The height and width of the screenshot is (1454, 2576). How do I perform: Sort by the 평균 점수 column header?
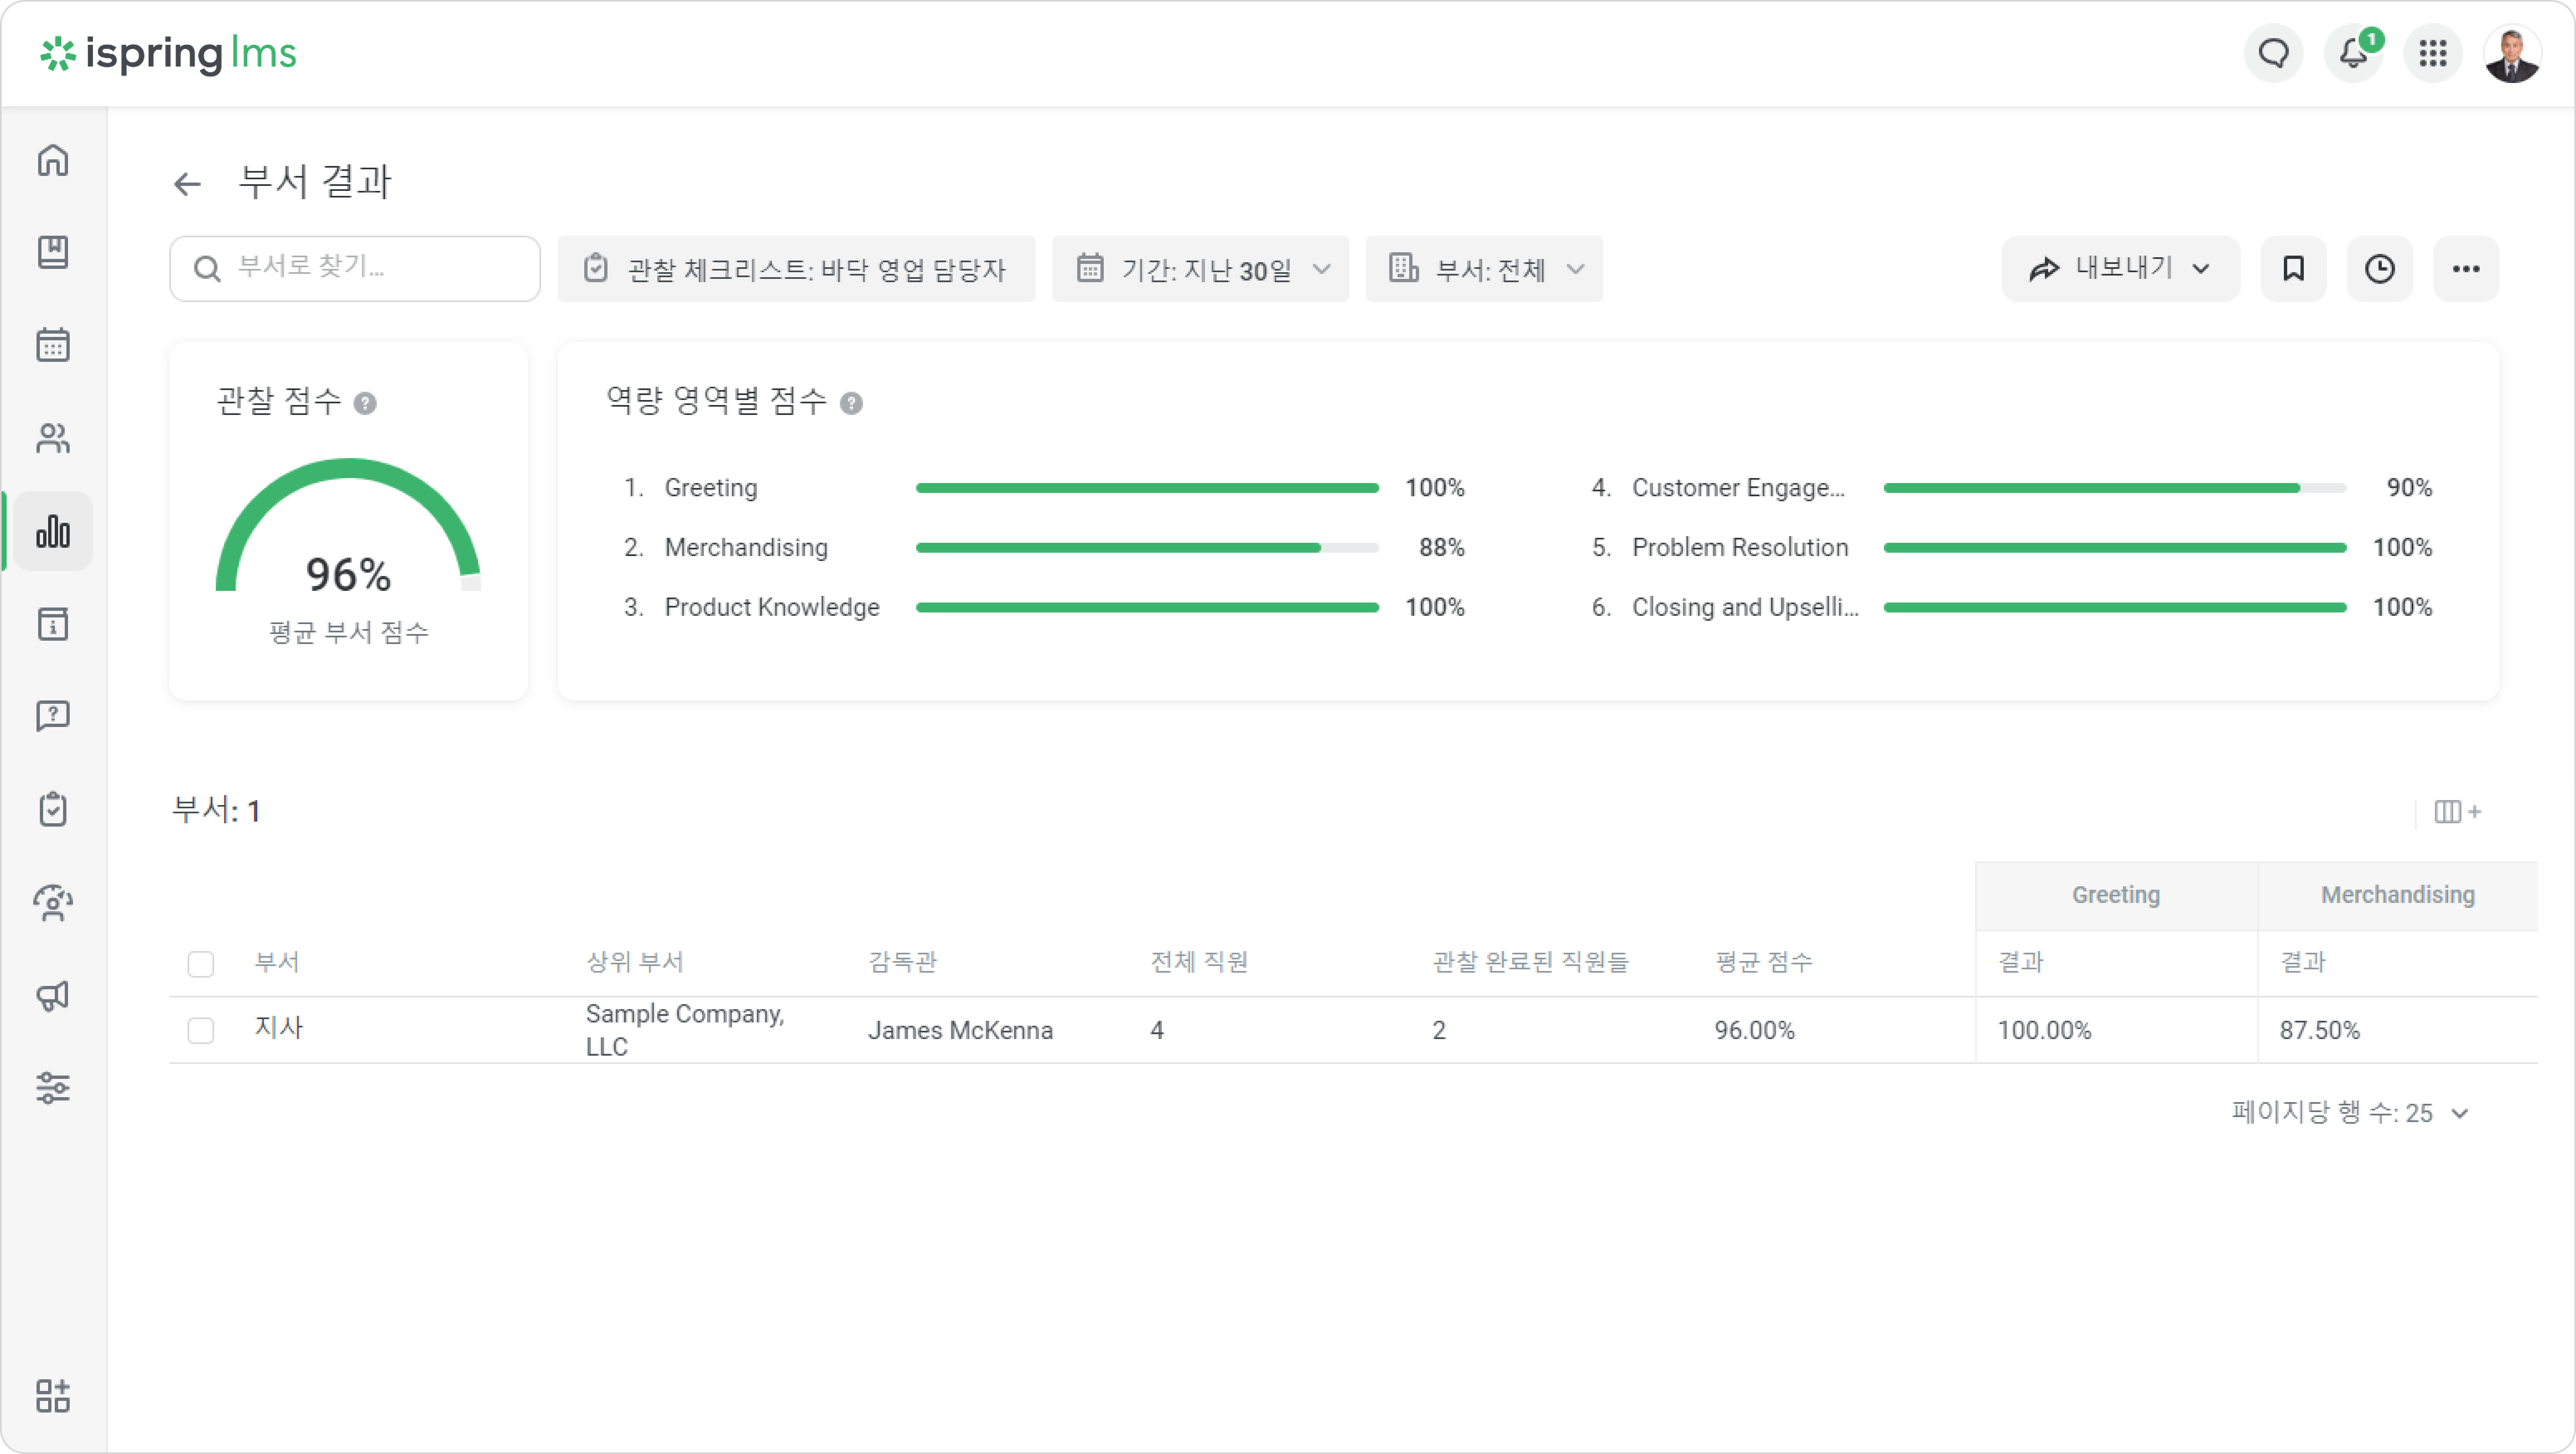click(x=1764, y=962)
